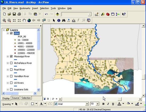Collapse the Pearl River legend
This screenshot has height=112, width=146.
[8, 70]
